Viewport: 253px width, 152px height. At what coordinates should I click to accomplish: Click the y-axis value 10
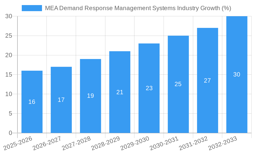point(9,94)
